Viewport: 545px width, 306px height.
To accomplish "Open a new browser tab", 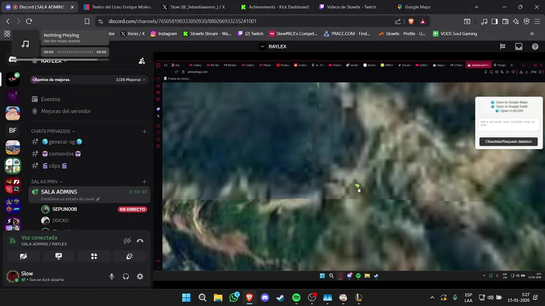I will (x=476, y=7).
